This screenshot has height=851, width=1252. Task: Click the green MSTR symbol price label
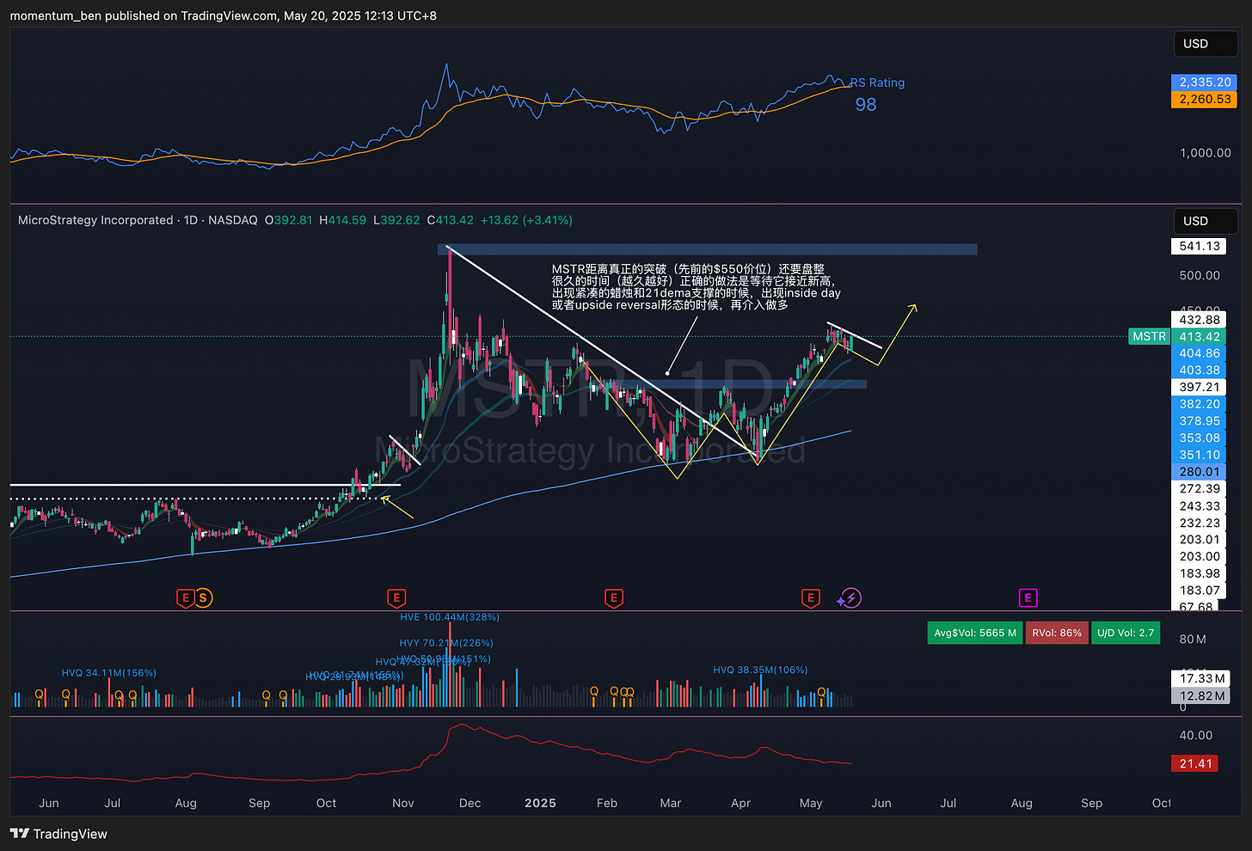point(1149,336)
